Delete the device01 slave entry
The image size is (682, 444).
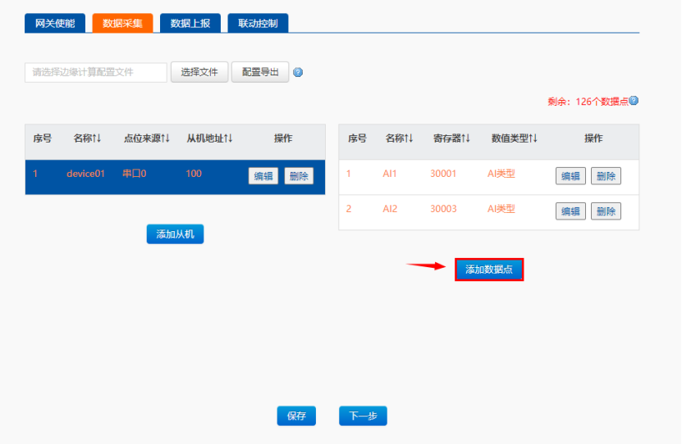299,176
